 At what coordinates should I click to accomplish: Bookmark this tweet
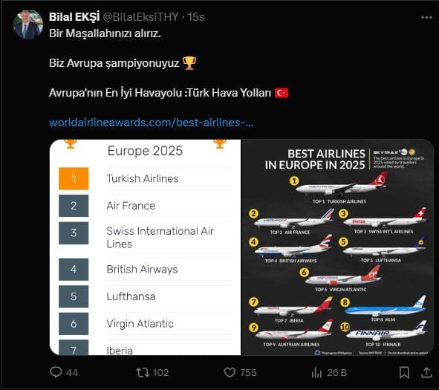click(404, 373)
